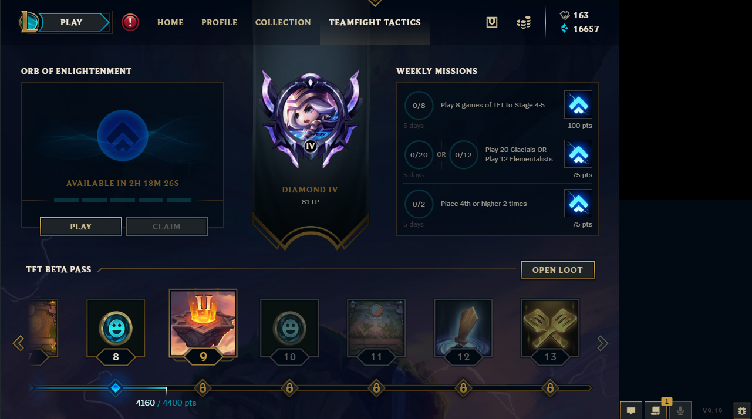Expand the top center chevron
This screenshot has width=752, height=419.
coord(375,3)
